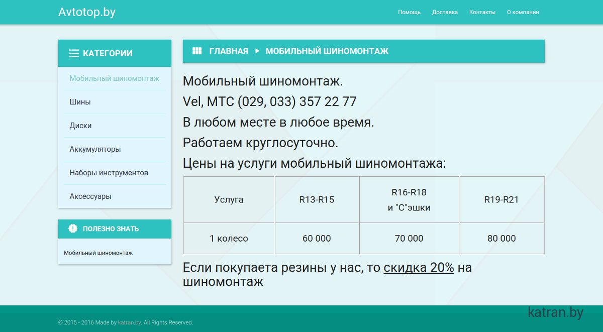Image resolution: width=603 pixels, height=332 pixels.
Task: Click the breadcrumb arrow separator after Главная
Action: pos(257,51)
